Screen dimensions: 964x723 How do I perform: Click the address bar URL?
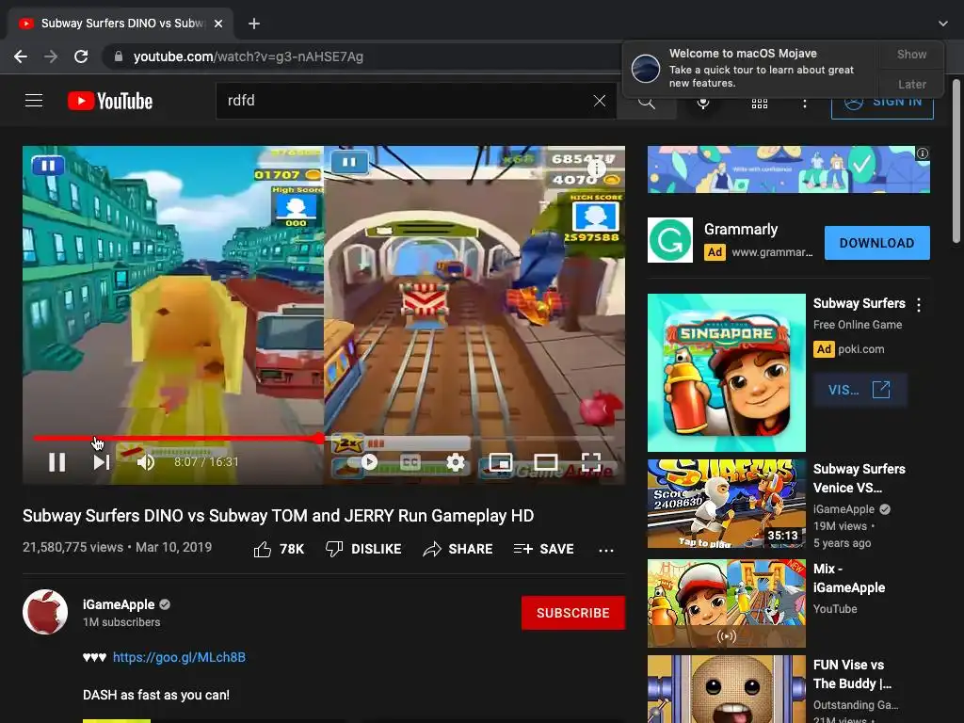(249, 56)
